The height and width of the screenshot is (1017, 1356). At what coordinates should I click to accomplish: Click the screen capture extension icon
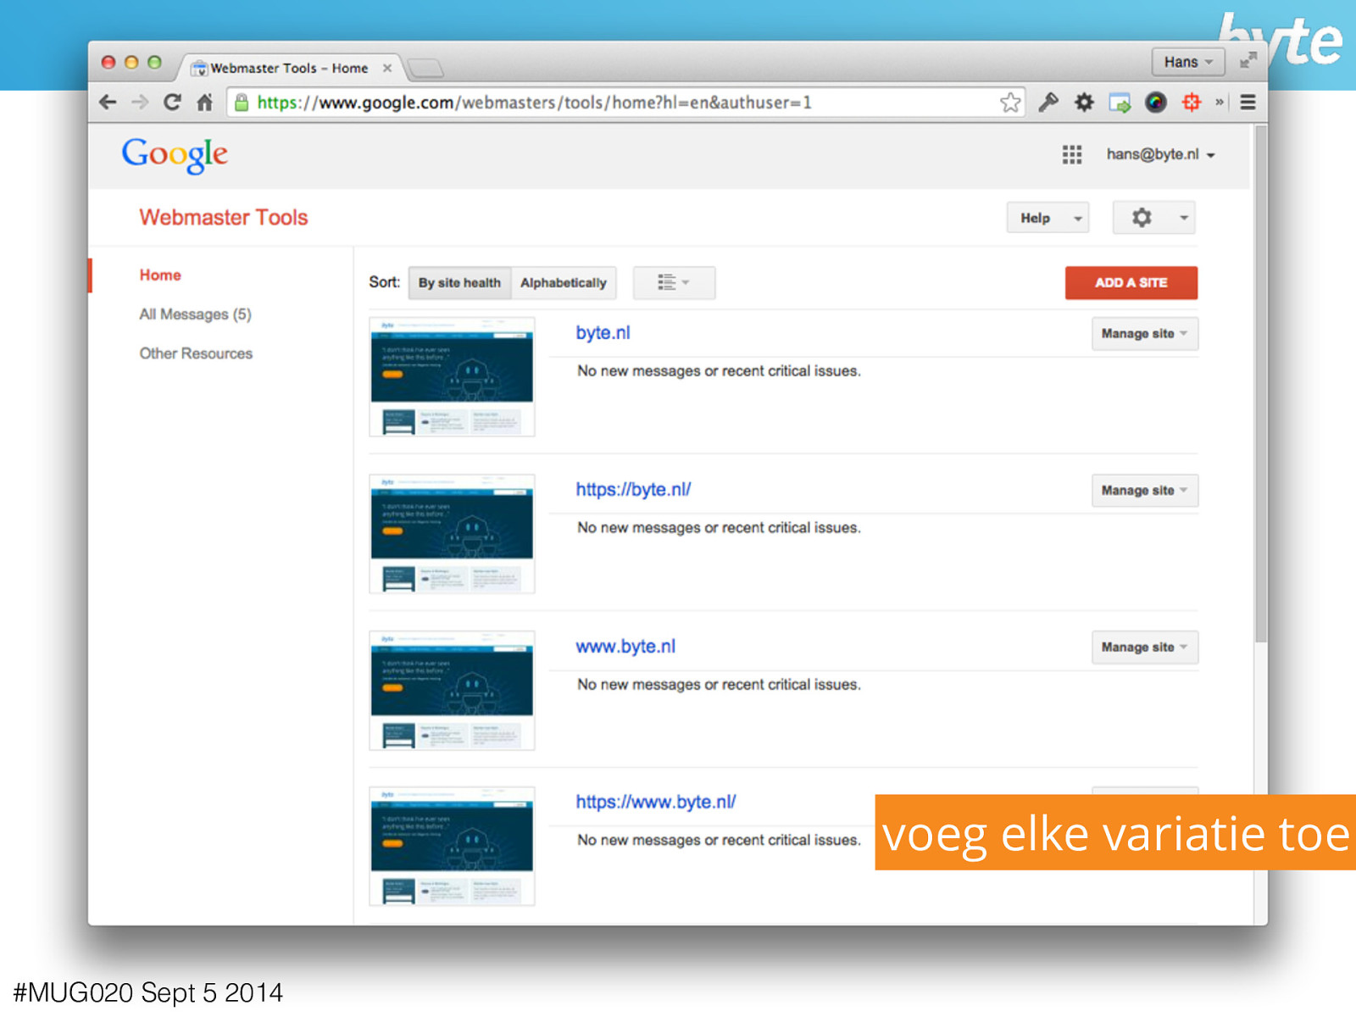pos(1120,103)
